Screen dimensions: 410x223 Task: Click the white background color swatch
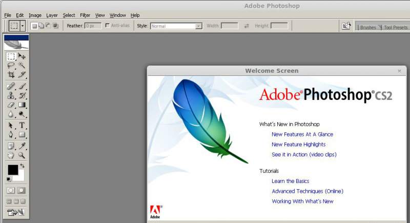[20, 177]
